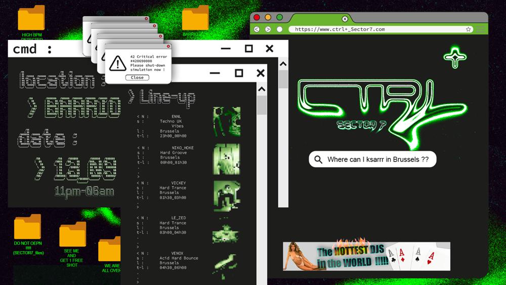
Task: Click the 'VICKEY' name in the line-up
Action: (179, 183)
